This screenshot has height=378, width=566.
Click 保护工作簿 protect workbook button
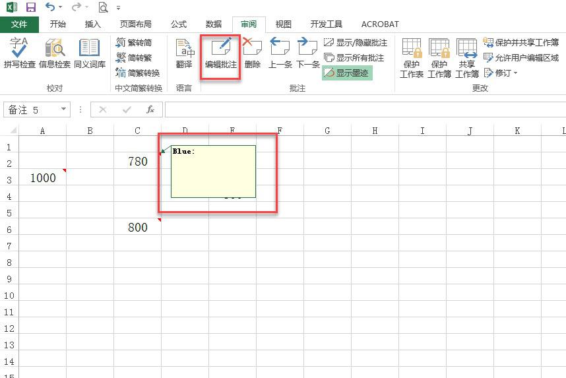(x=439, y=58)
